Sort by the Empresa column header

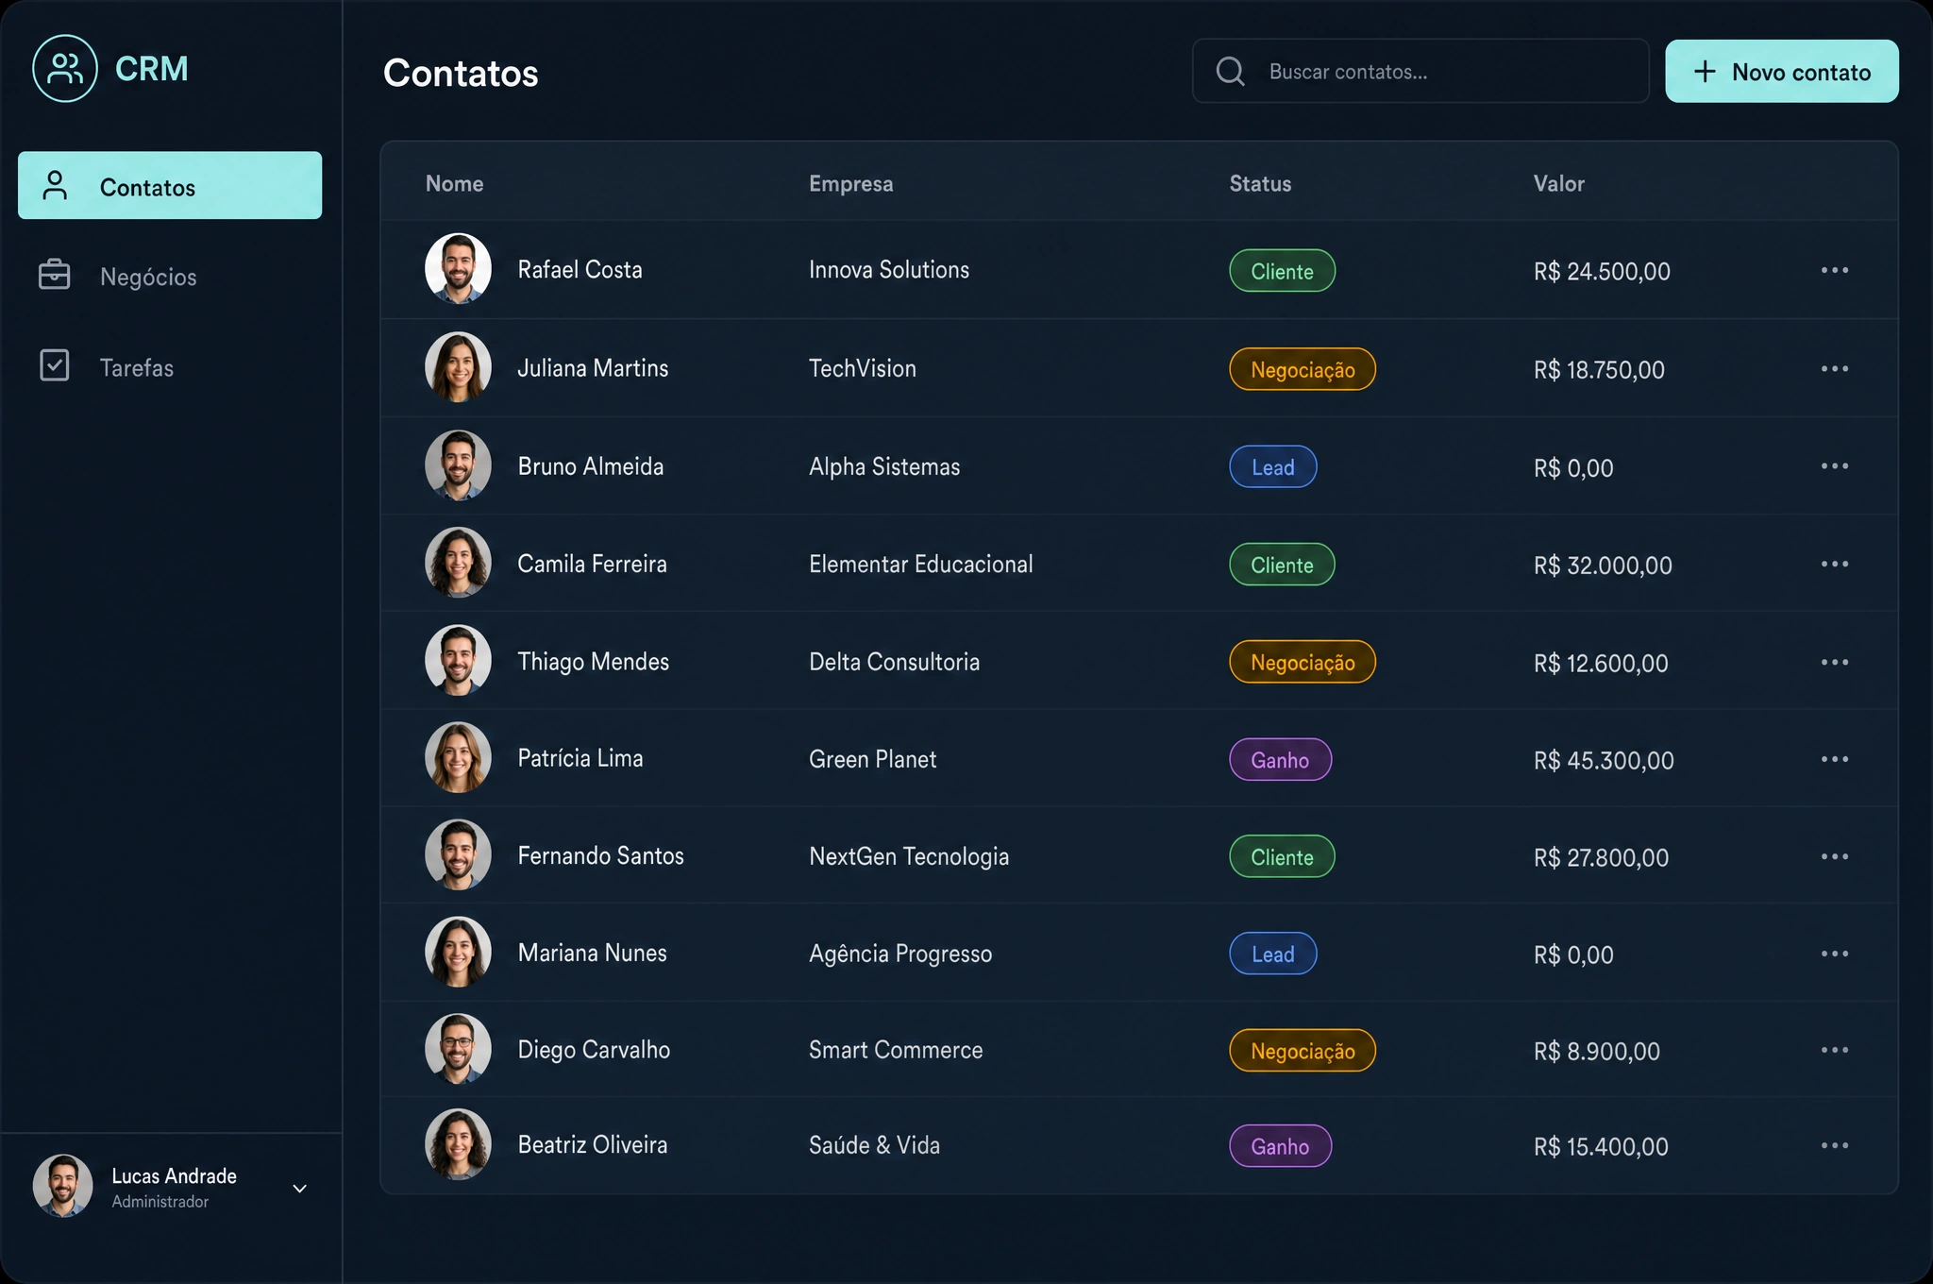[x=850, y=184]
